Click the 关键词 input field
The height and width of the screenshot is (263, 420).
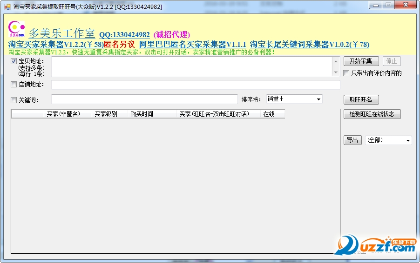(x=144, y=99)
